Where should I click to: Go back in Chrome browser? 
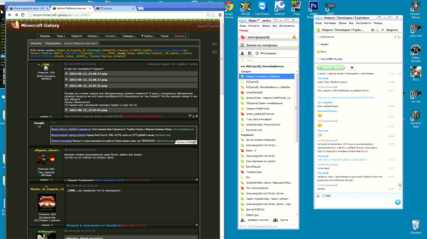(x=10, y=15)
